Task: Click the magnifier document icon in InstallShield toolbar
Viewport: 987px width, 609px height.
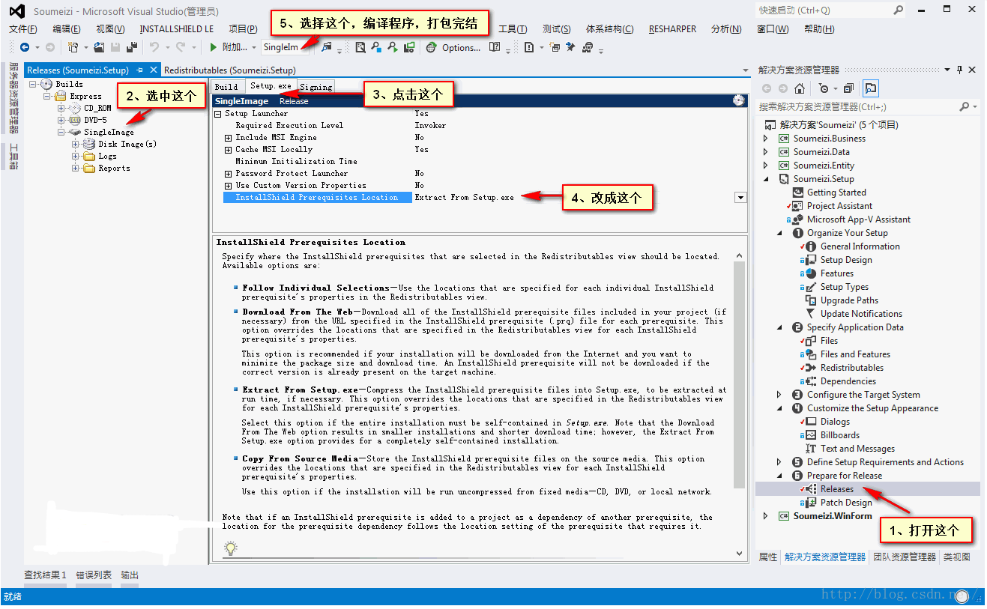Action: point(360,47)
